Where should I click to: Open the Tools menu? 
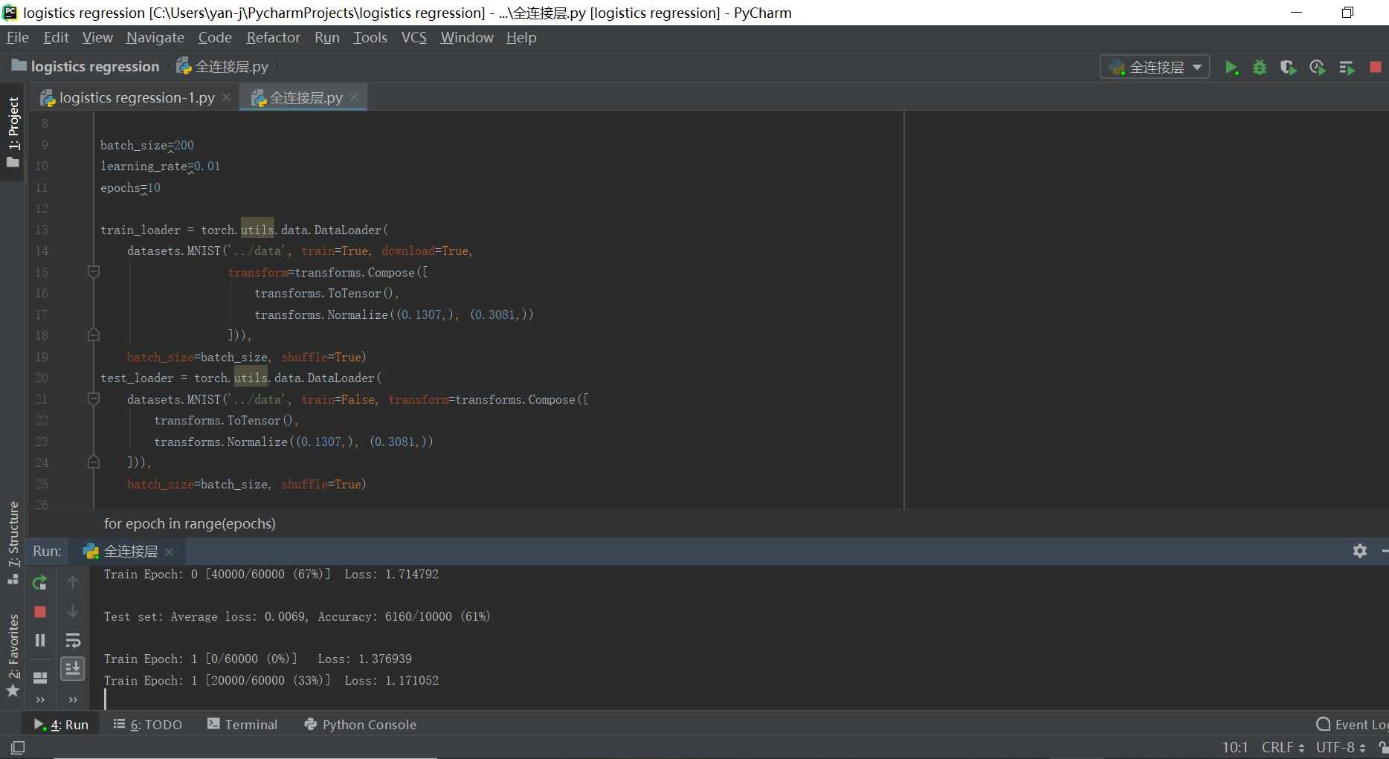tap(370, 37)
